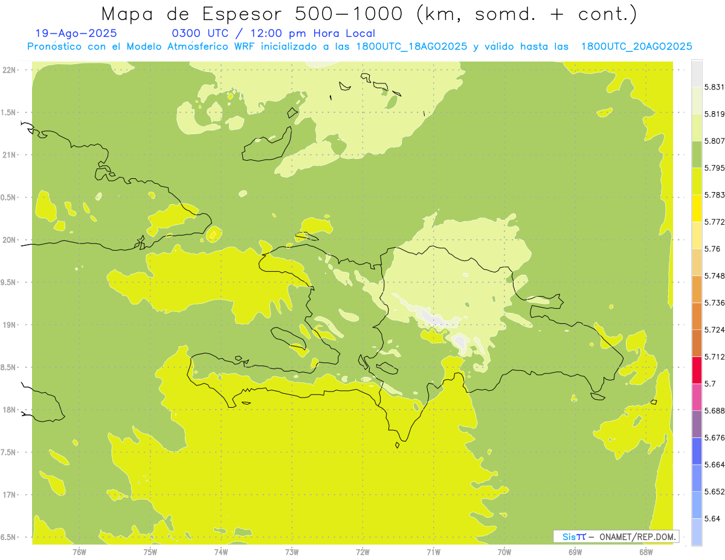Click the legend value 5.676

[714, 437]
